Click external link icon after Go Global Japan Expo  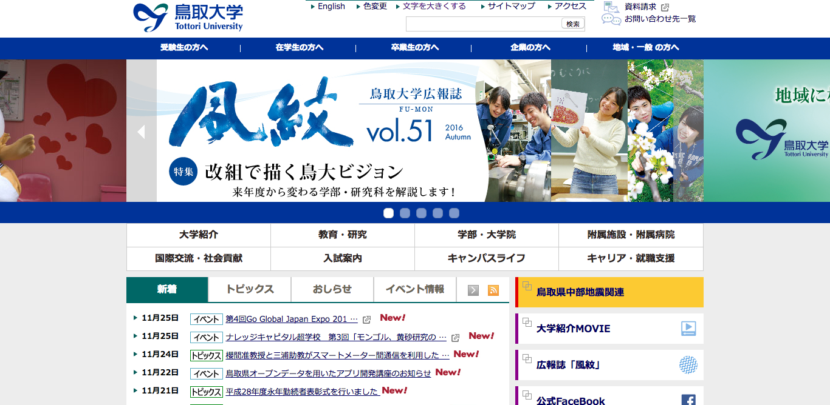point(366,320)
